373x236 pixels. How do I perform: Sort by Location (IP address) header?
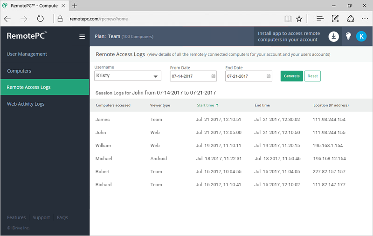(x=331, y=105)
